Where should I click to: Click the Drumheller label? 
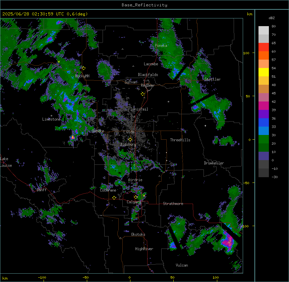point(214,163)
